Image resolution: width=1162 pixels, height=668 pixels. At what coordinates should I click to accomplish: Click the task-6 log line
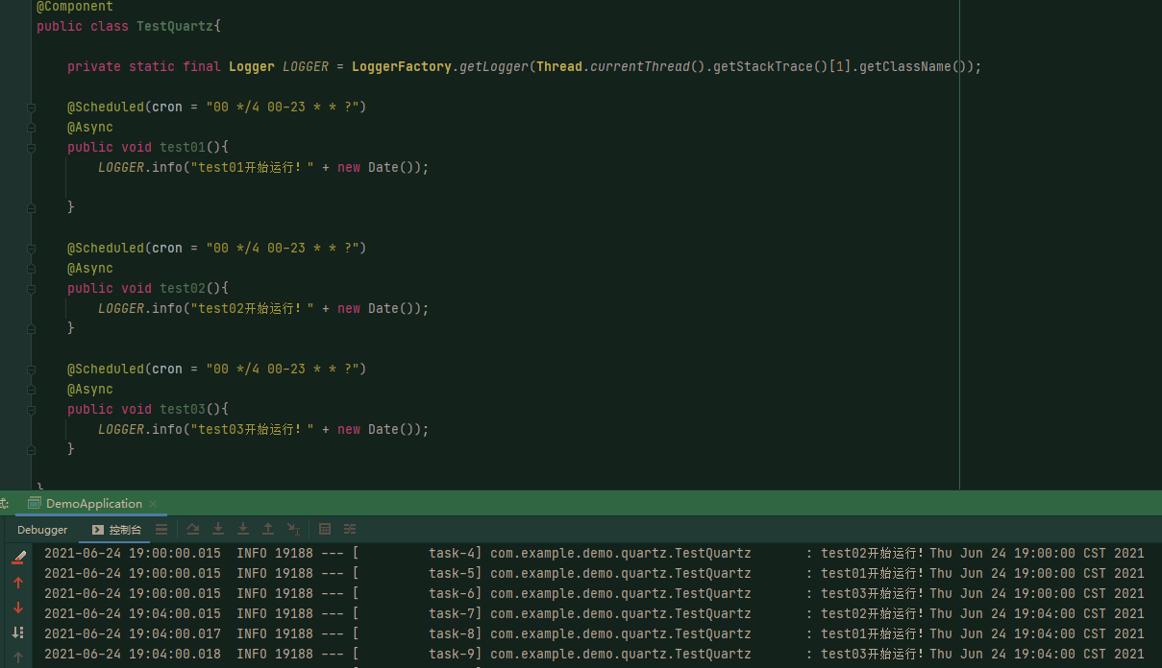click(x=594, y=593)
